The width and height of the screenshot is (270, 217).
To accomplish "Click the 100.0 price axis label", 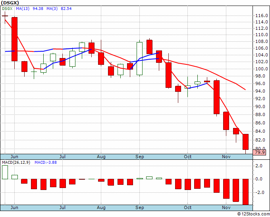I will pos(262,69).
